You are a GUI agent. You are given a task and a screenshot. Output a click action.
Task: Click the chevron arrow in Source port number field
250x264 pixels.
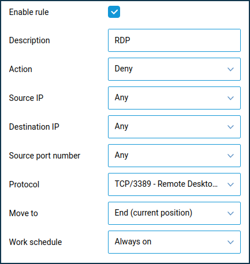pyautogui.click(x=230, y=156)
